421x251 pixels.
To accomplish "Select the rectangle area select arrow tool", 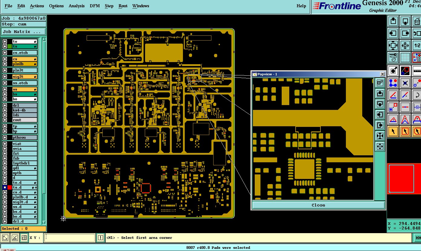I will [x=405, y=131].
